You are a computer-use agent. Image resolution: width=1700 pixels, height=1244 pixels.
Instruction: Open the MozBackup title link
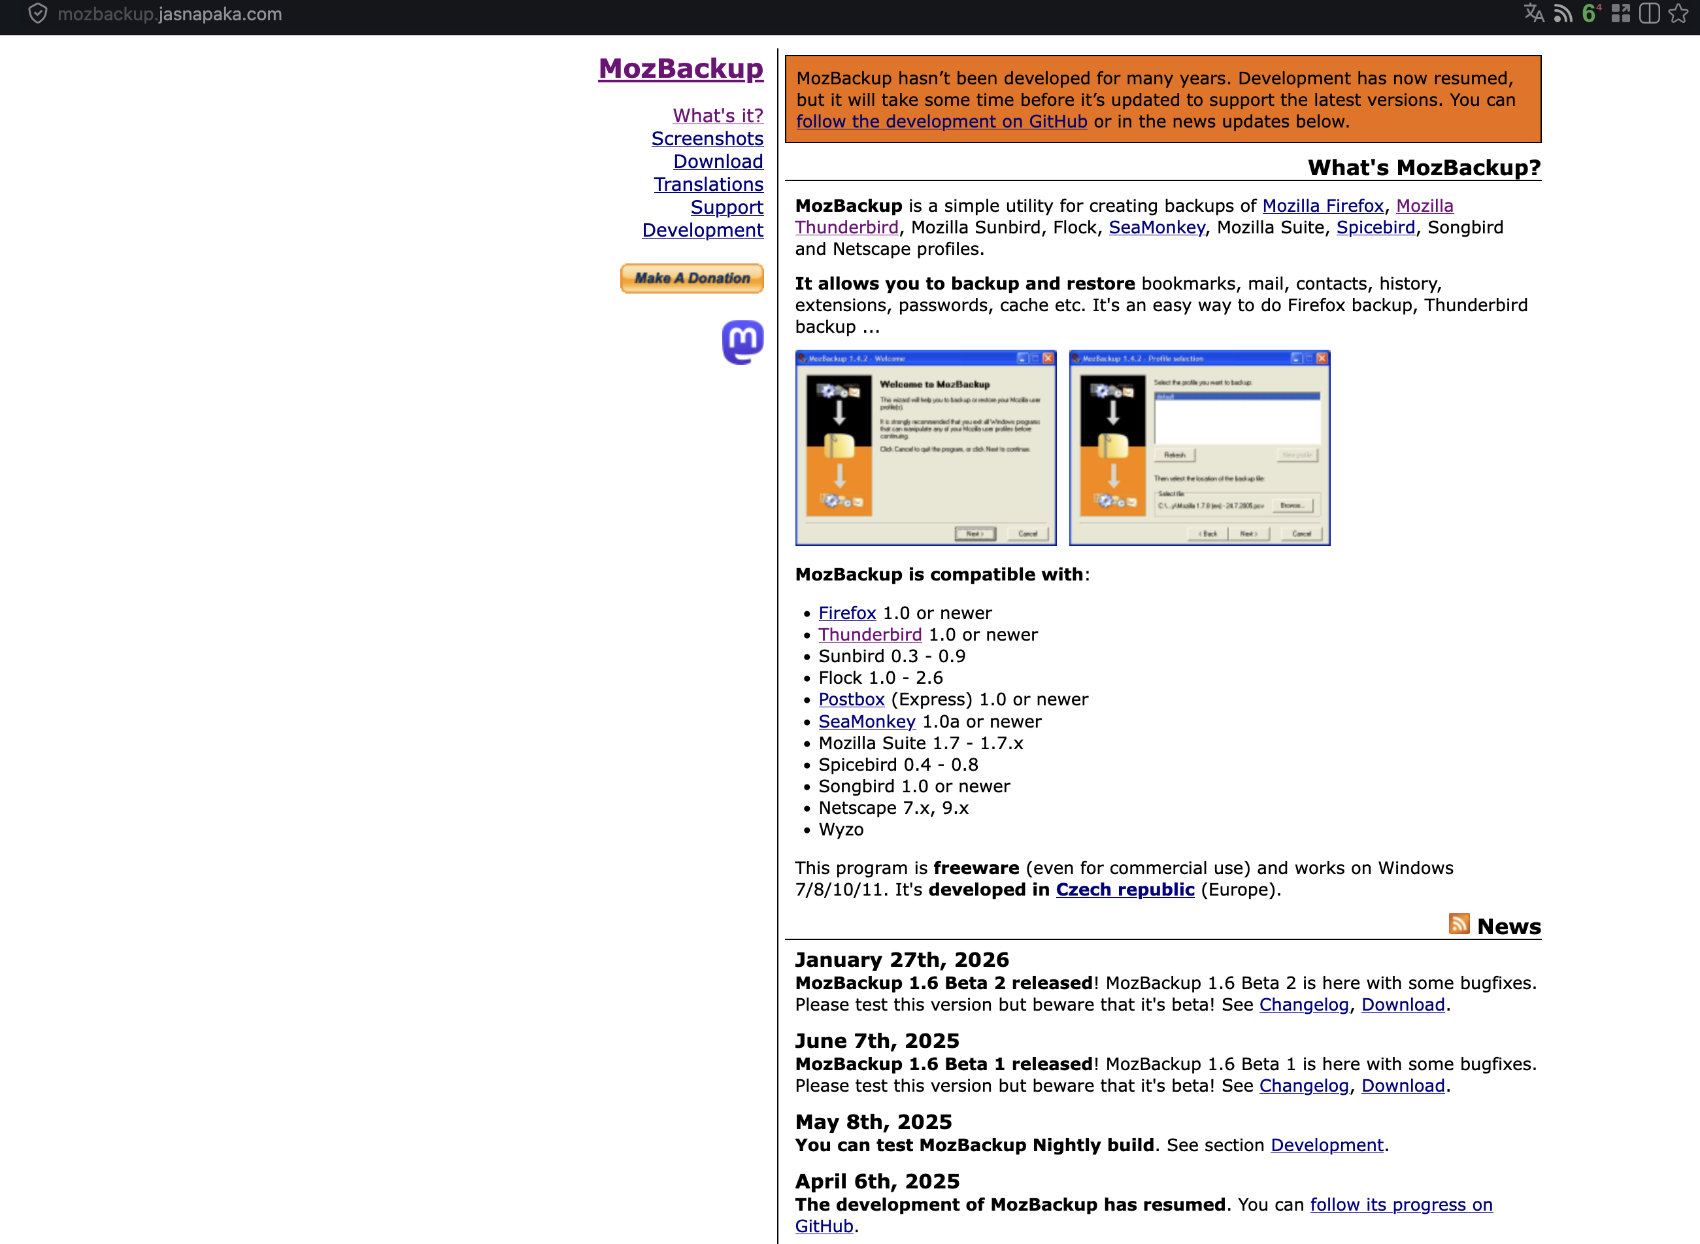[680, 69]
